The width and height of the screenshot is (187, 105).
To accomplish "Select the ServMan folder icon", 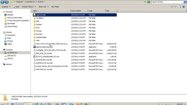I will (x=34, y=34).
